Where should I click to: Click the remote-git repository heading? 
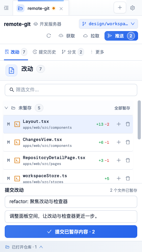17,24
